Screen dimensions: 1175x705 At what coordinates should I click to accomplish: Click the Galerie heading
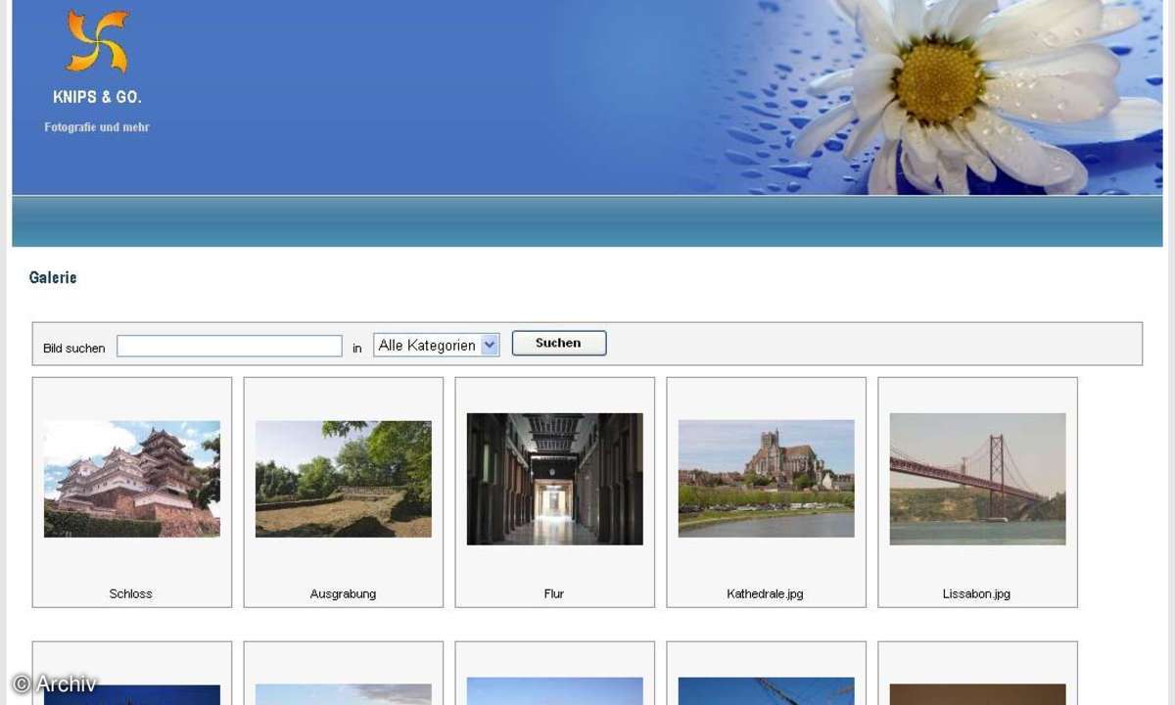pyautogui.click(x=53, y=278)
